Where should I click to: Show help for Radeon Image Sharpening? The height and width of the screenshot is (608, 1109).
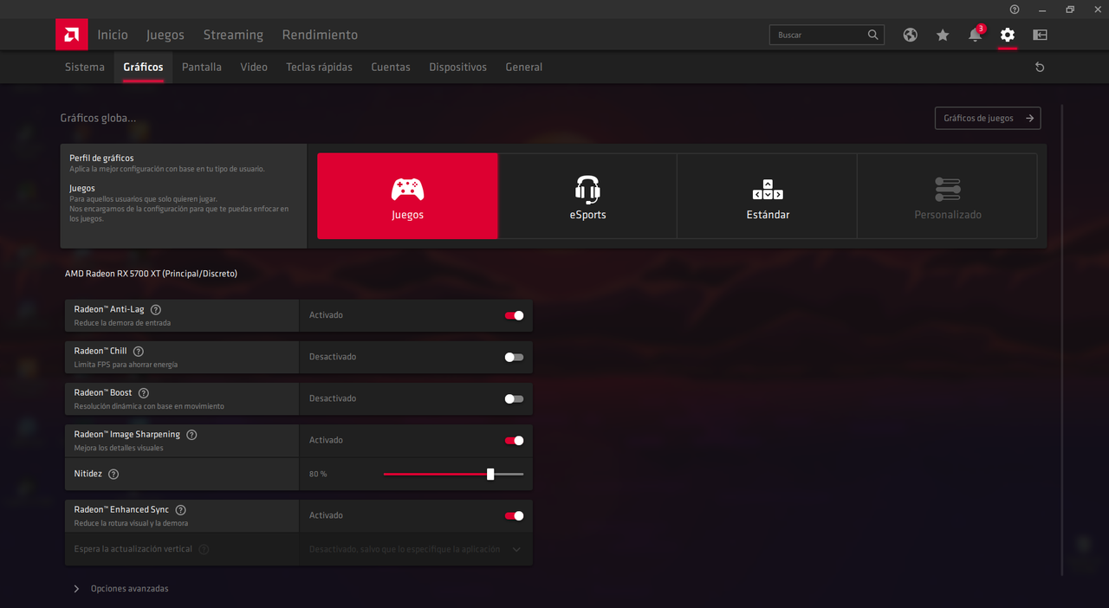coord(192,434)
